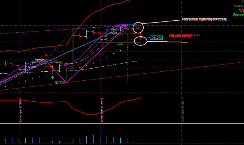Click the MA 5 line label
This screenshot has width=244, height=145.
pos(120,35)
